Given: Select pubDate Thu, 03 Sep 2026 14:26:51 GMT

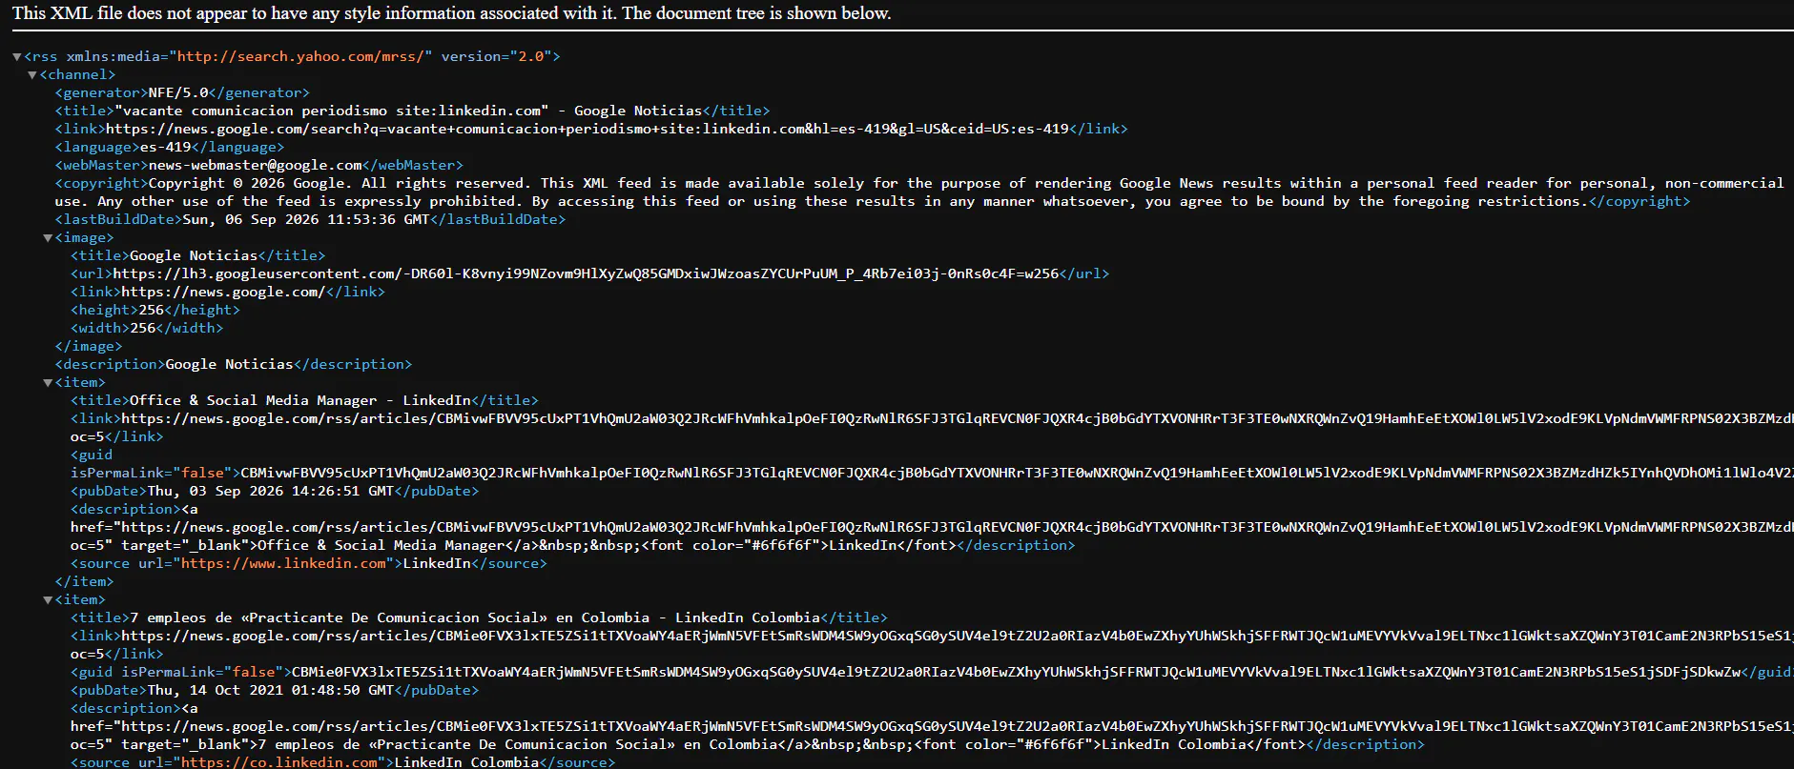Looking at the screenshot, I should click(x=275, y=492).
